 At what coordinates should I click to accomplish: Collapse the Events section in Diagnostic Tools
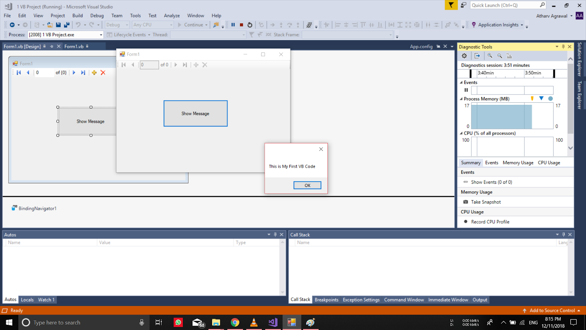pos(461,82)
